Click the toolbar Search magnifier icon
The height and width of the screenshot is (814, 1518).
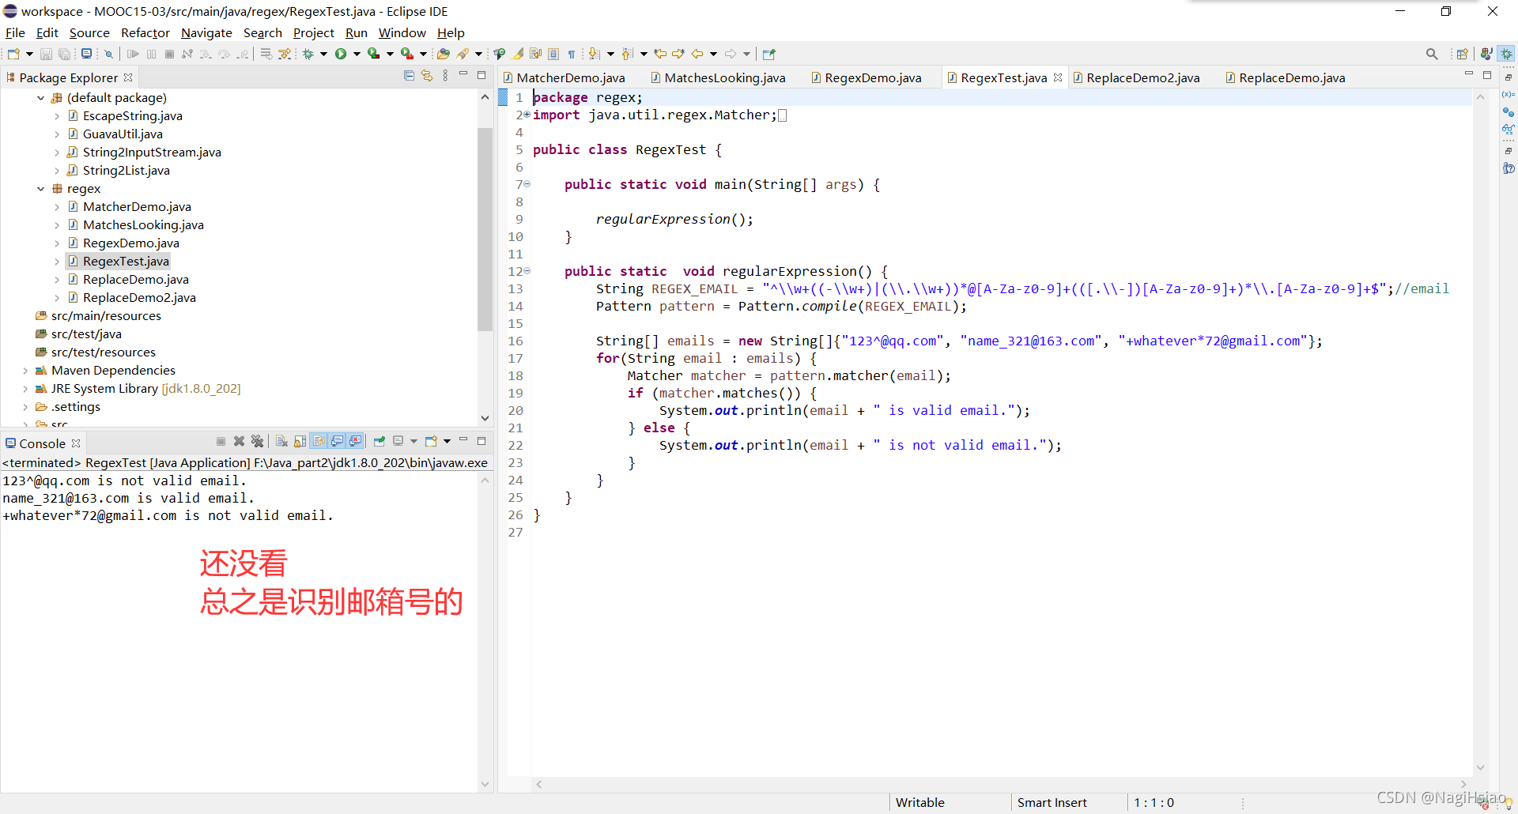1432,54
